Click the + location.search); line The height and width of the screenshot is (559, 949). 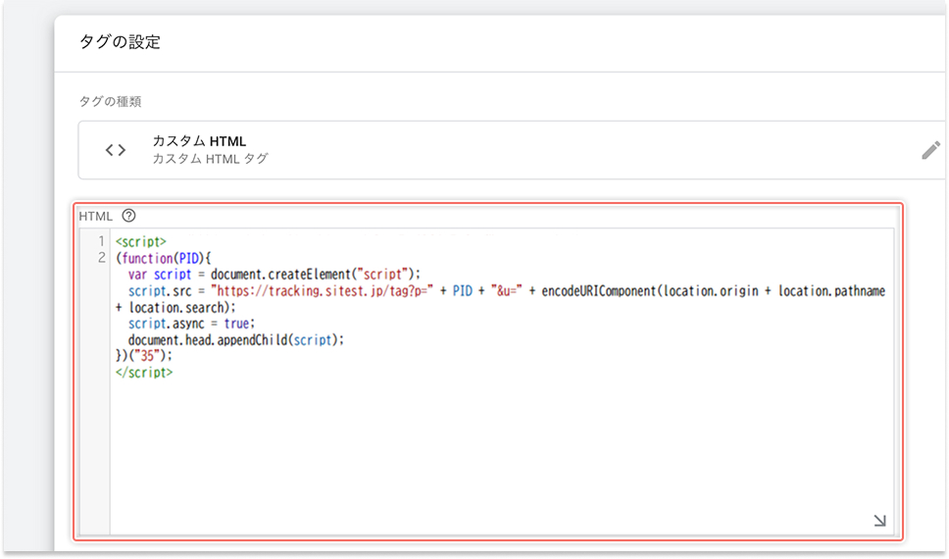click(x=175, y=307)
